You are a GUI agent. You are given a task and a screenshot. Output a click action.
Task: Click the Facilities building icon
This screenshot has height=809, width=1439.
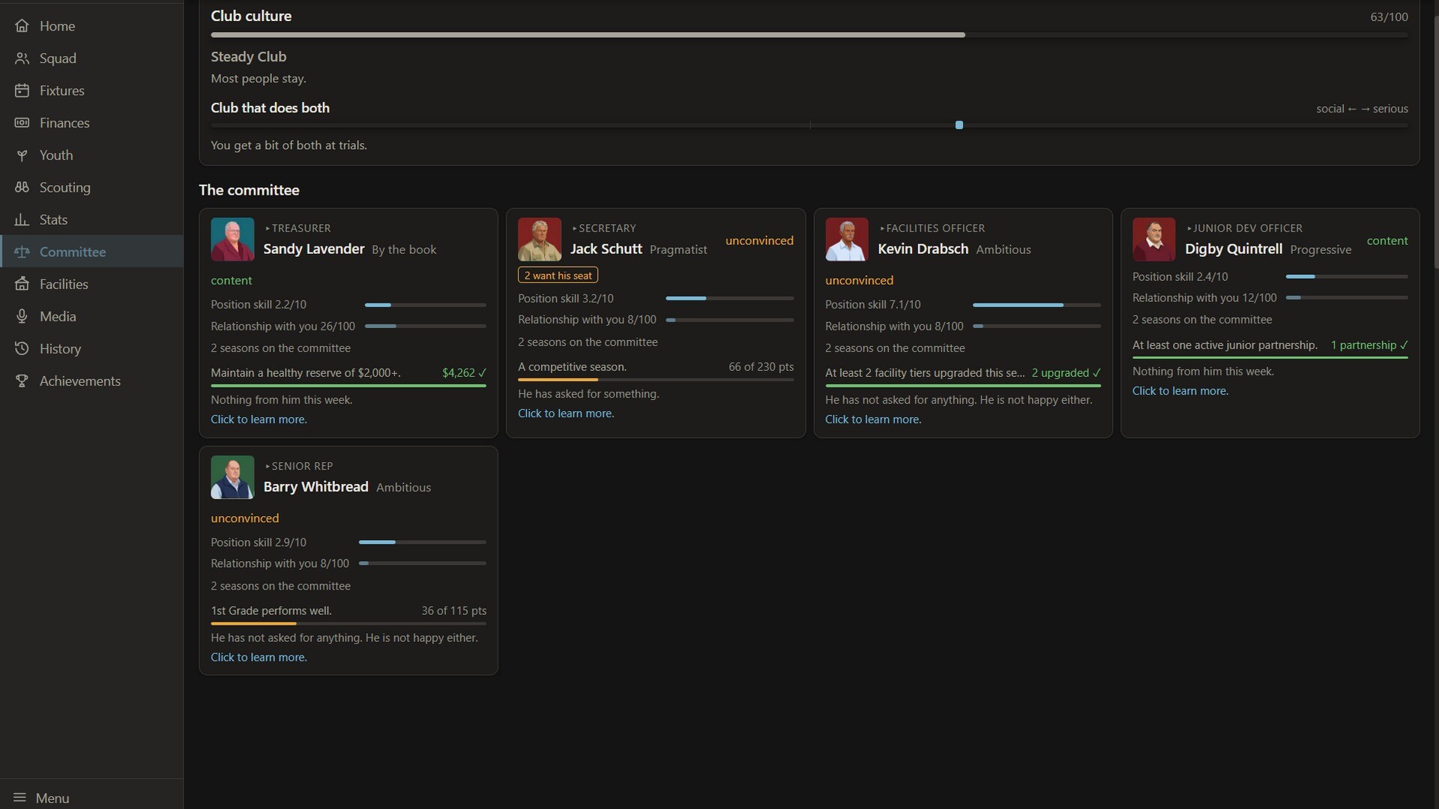coord(22,284)
